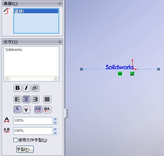164x156 pixels.
Task: Toggle flip vertical upright text
Action: point(18,109)
